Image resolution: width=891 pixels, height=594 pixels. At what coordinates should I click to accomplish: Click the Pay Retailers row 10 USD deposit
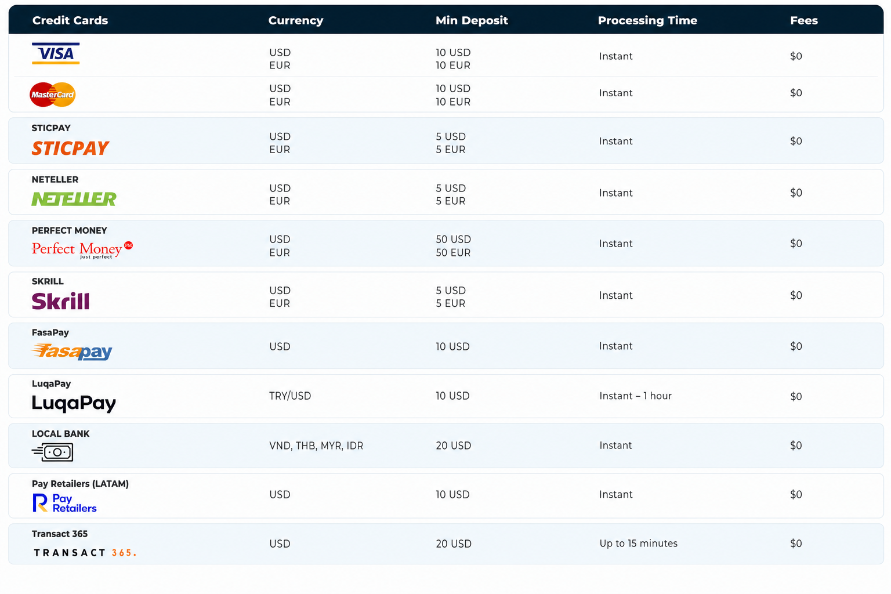coord(452,495)
